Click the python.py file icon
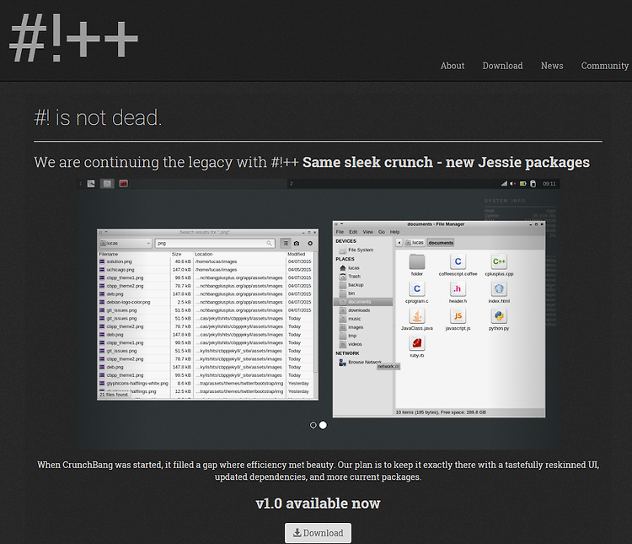Viewport: 632px width, 544px height. pos(499,316)
